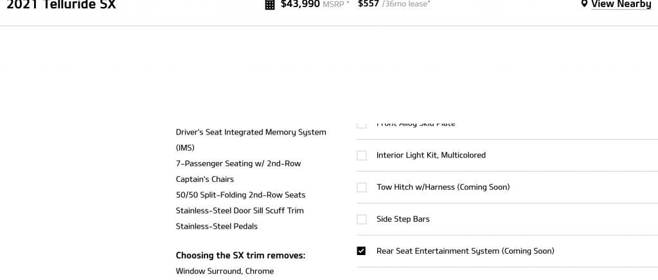Click the /36mo lease disclaimer label
Screen dimensions: 658x280
point(406,4)
